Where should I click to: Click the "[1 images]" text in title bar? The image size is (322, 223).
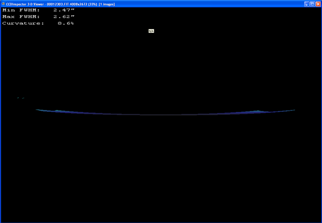point(107,4)
